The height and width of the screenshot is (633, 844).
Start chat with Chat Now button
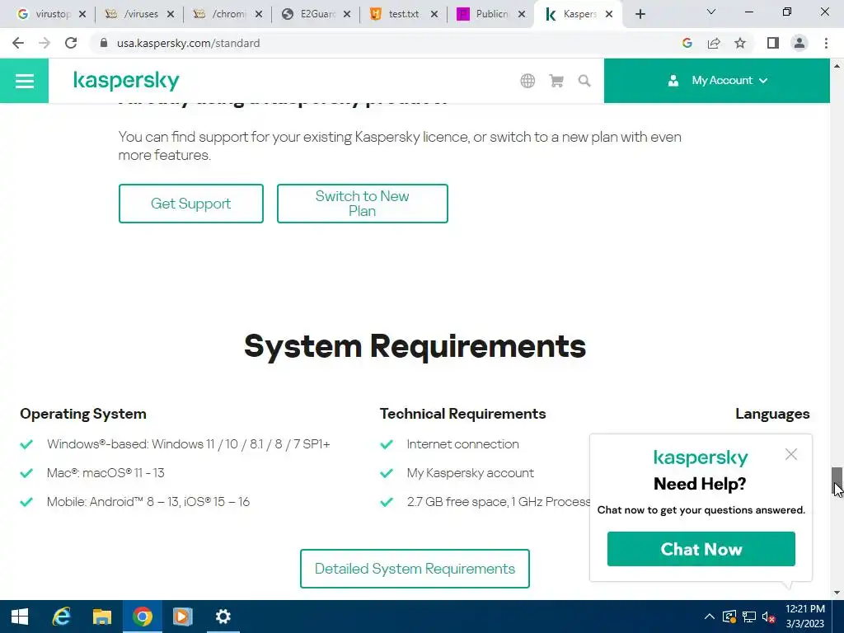(701, 549)
